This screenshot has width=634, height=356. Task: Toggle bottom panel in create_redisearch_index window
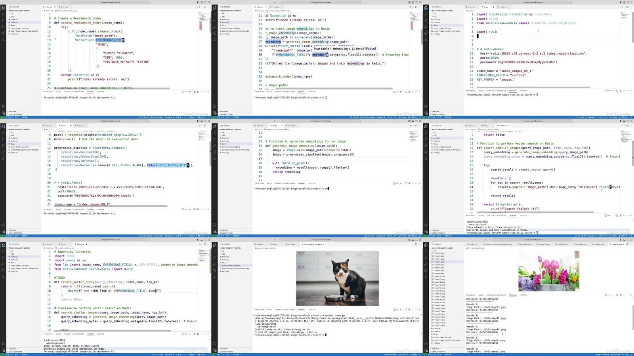click(201, 2)
